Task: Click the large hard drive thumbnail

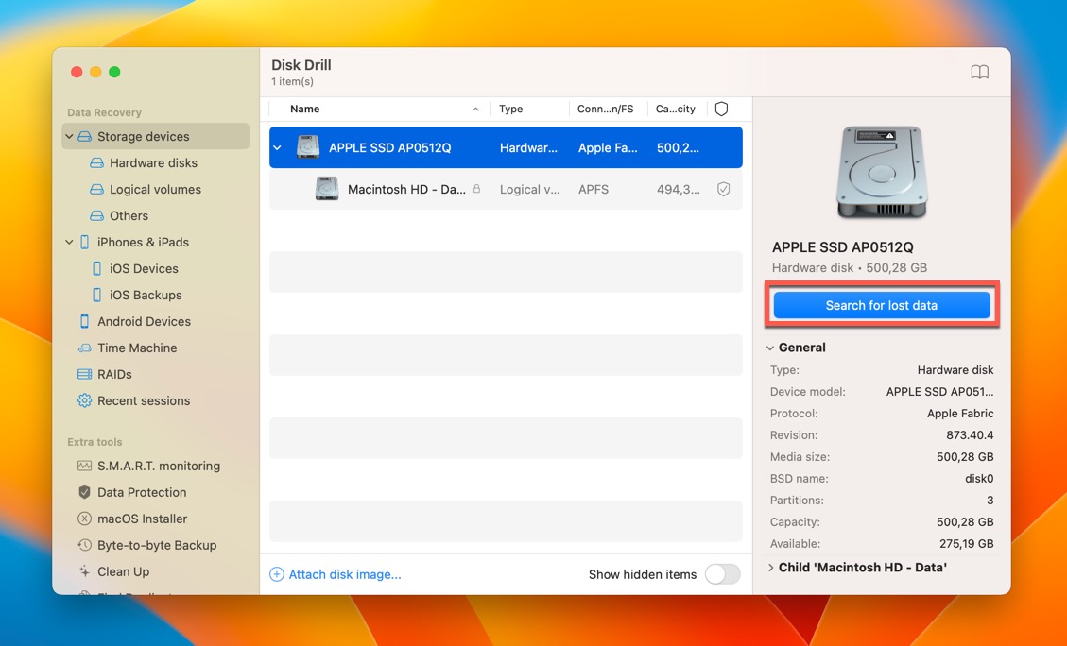Action: point(881,172)
